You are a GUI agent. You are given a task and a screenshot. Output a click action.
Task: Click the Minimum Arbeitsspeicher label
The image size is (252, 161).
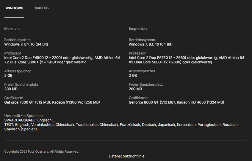click(x=18, y=71)
